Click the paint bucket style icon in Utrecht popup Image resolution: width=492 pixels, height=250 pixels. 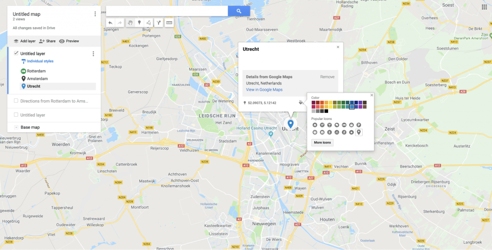click(301, 102)
